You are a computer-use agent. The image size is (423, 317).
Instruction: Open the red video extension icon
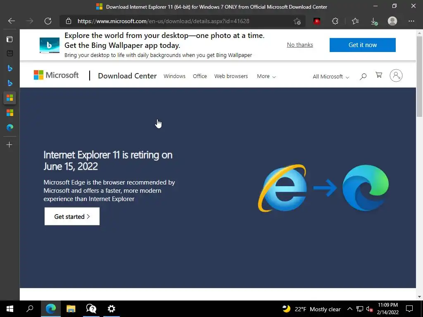(x=317, y=21)
